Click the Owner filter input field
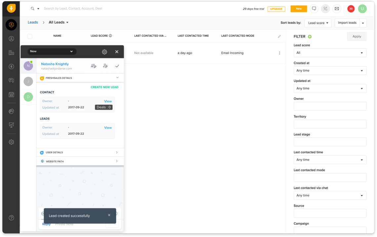 click(x=330, y=106)
